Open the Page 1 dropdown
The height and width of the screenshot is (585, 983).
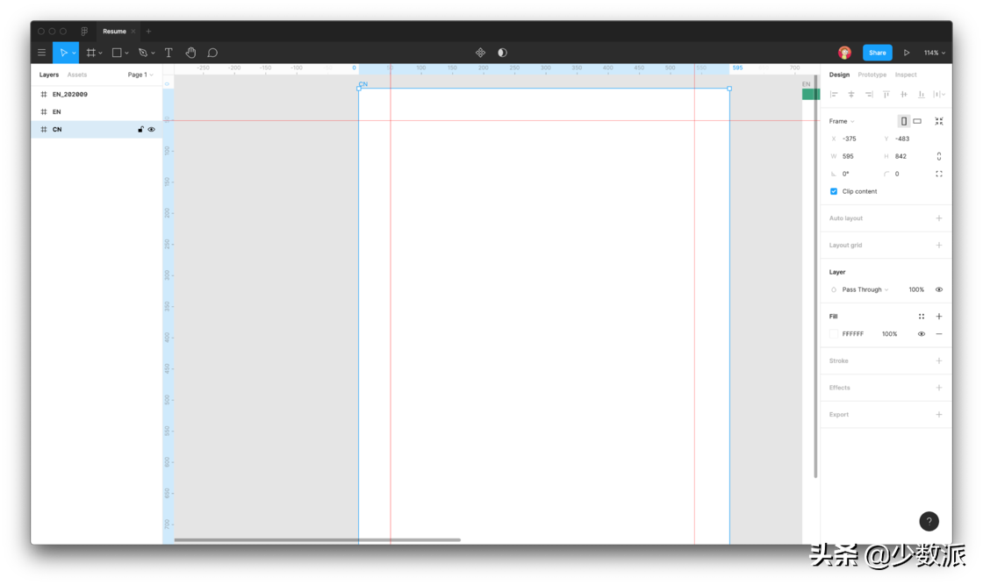pyautogui.click(x=140, y=75)
